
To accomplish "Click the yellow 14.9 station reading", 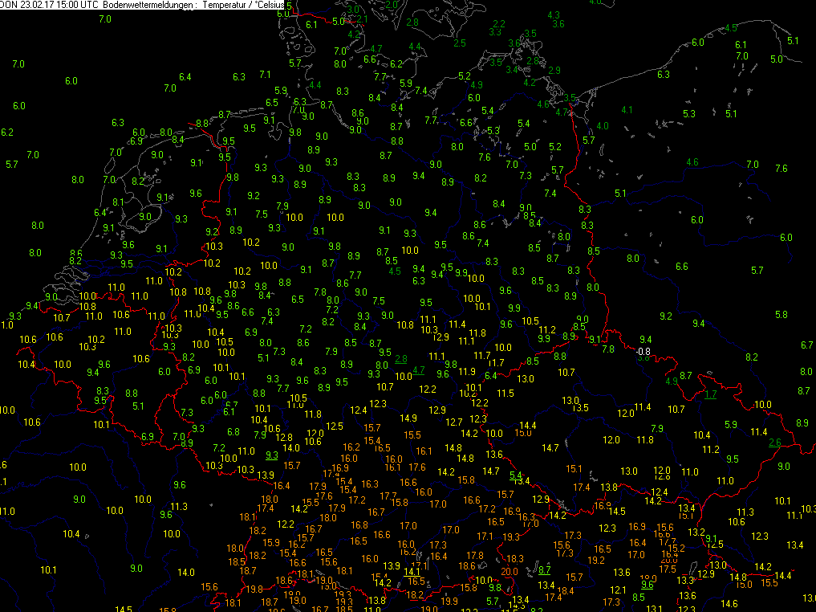I will 408,418.
